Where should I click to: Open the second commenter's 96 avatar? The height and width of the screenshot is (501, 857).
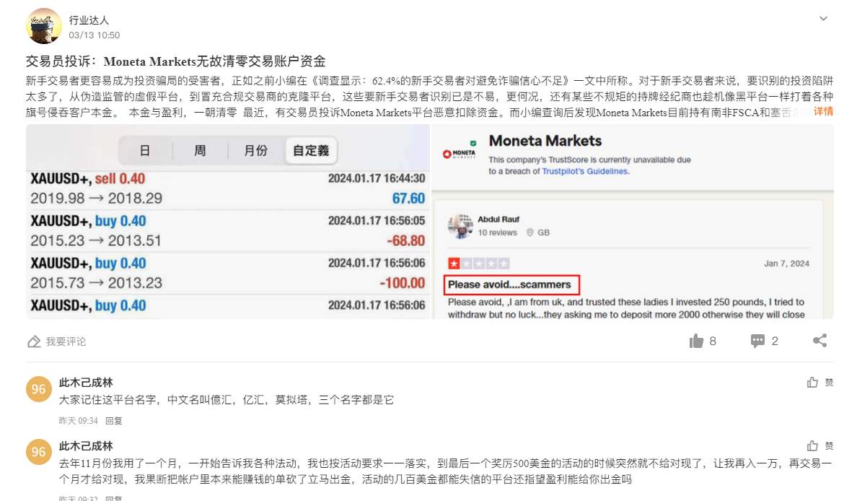coord(39,453)
